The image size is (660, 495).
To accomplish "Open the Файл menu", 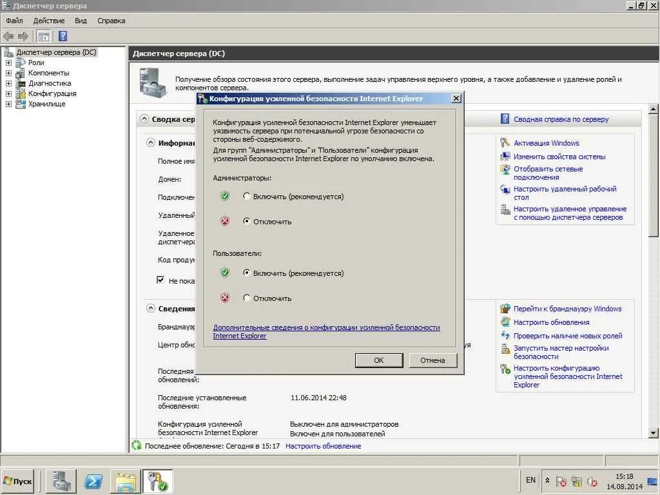I will [x=14, y=21].
